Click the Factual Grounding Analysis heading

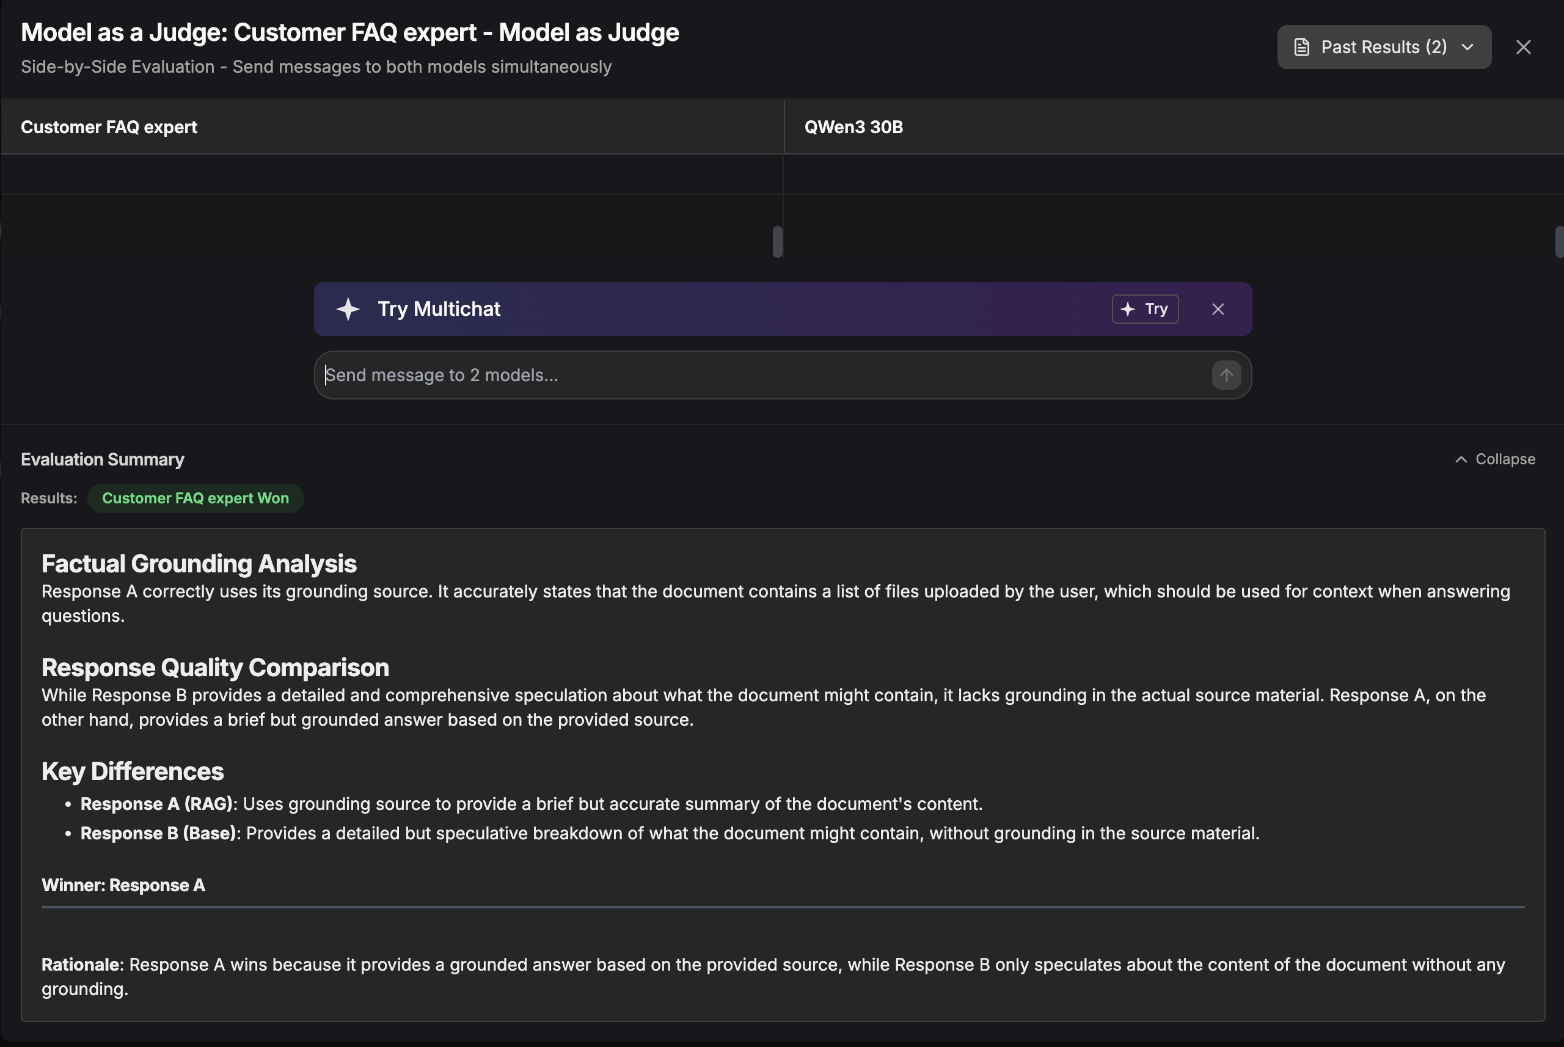[199, 563]
